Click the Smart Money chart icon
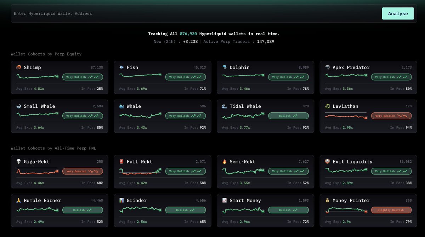Screen dimensions: 425x237 point(225,201)
